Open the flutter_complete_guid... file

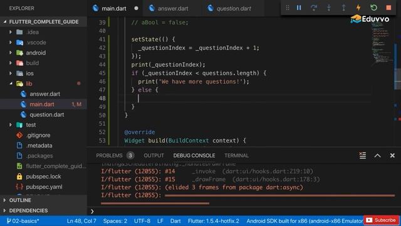point(43,166)
